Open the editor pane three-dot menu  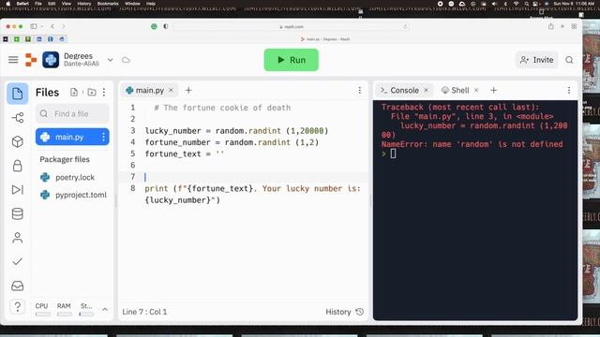(360, 90)
